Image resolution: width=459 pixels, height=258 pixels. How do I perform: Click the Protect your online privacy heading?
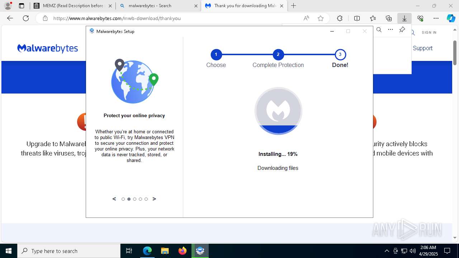(134, 115)
